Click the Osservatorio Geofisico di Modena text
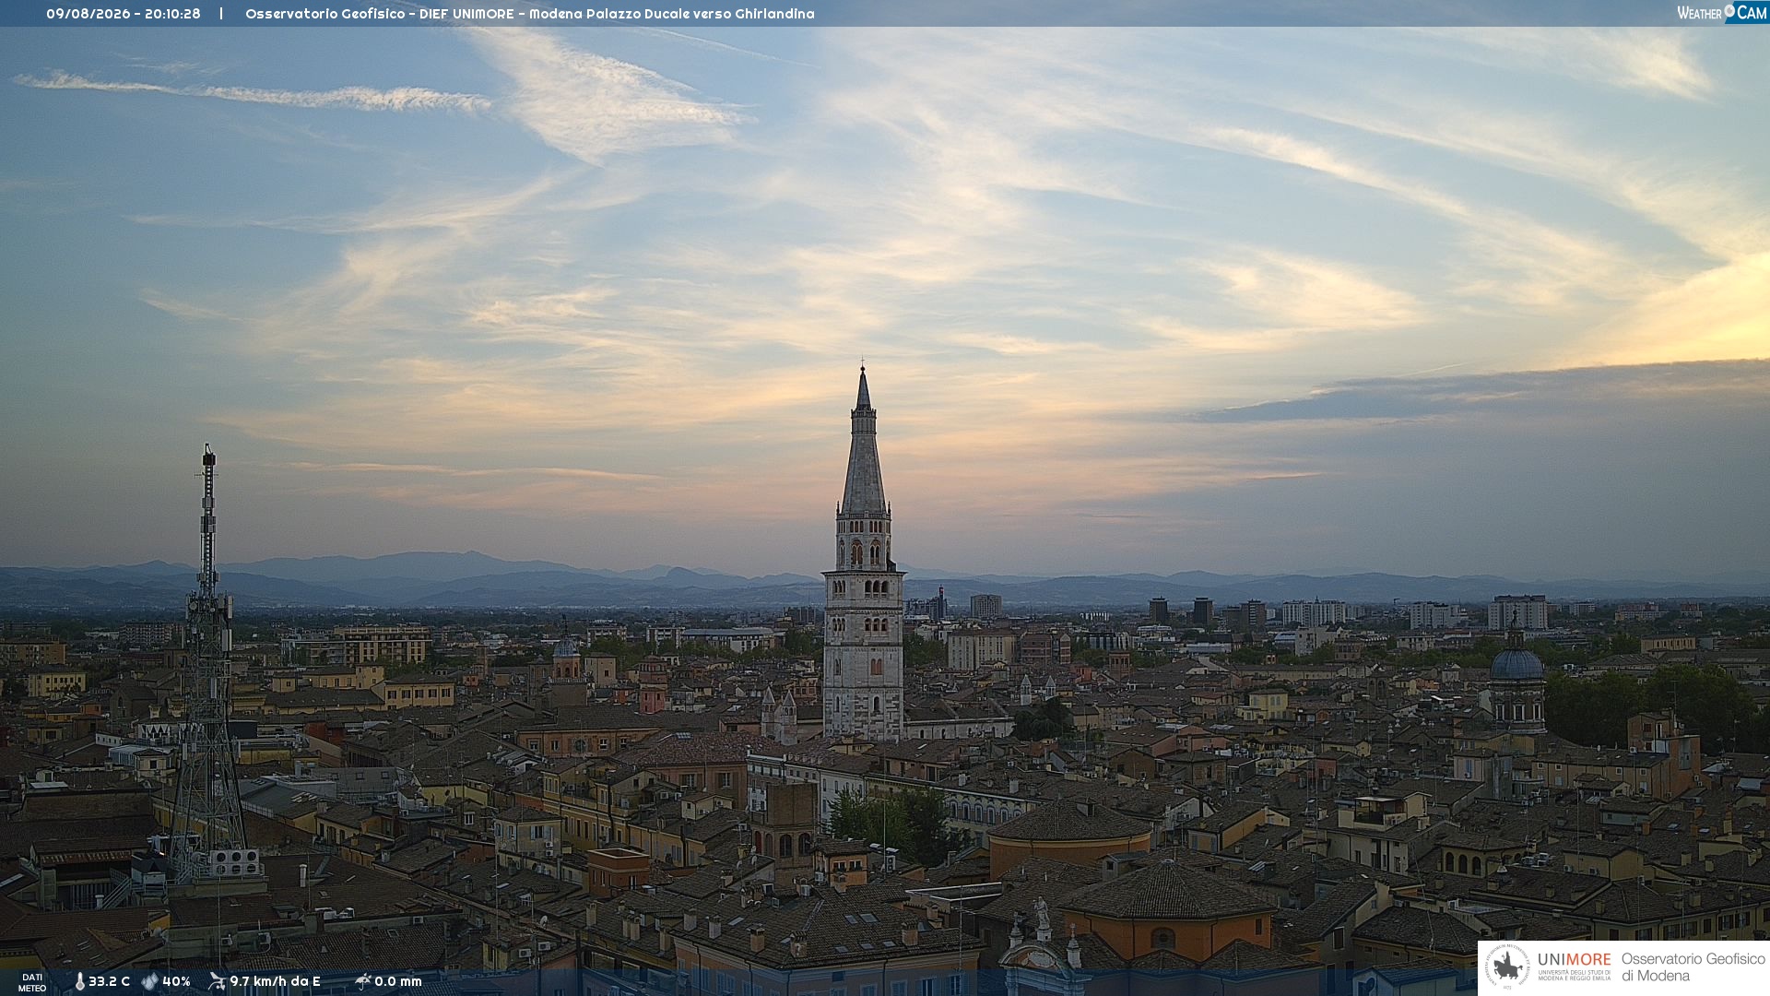 point(1693,967)
